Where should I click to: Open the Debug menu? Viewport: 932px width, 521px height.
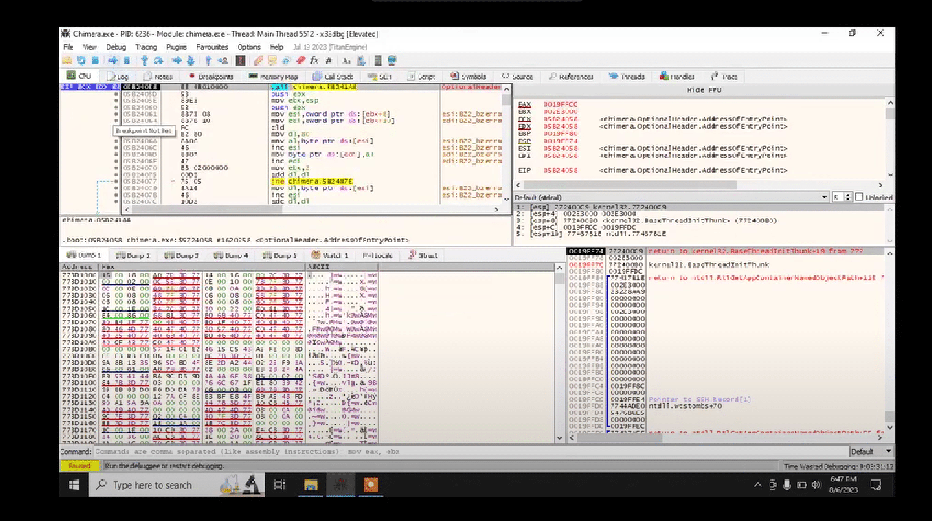tap(116, 47)
